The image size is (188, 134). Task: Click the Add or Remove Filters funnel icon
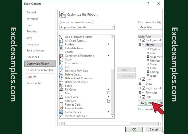62,37
